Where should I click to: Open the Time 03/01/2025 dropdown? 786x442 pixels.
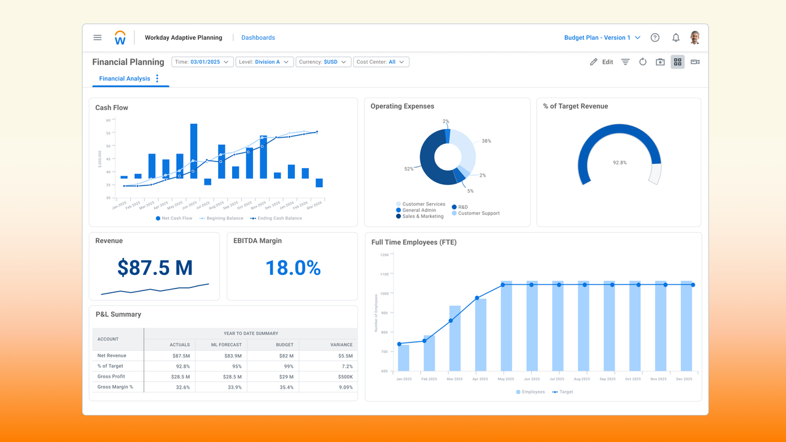tap(203, 61)
